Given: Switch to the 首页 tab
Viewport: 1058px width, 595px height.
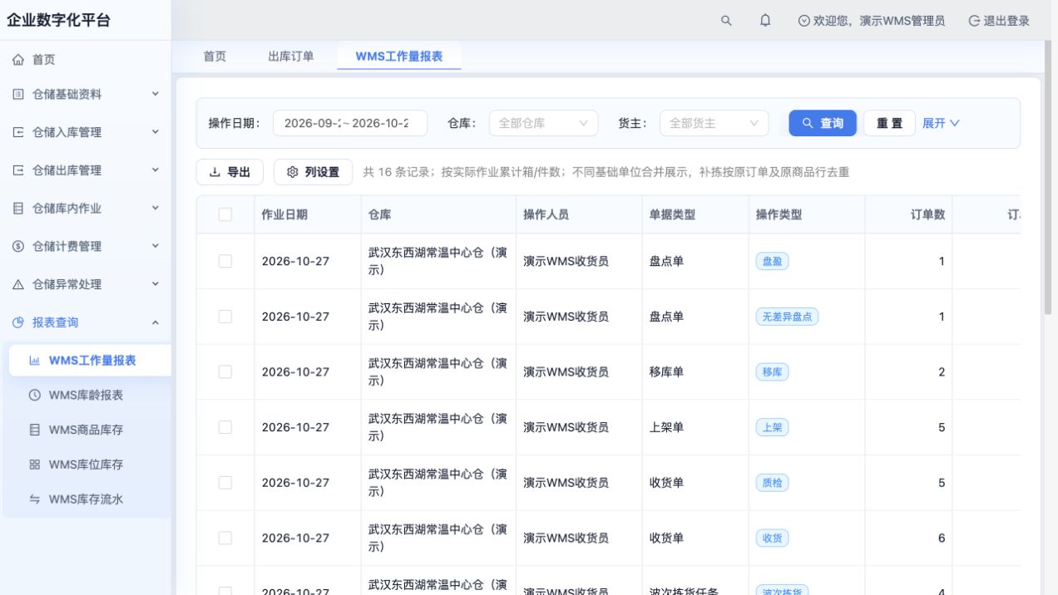Looking at the screenshot, I should point(215,57).
